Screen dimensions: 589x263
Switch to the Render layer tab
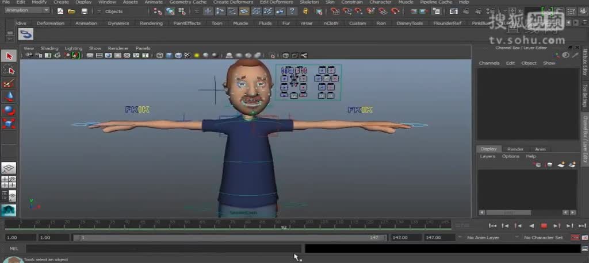click(x=515, y=149)
